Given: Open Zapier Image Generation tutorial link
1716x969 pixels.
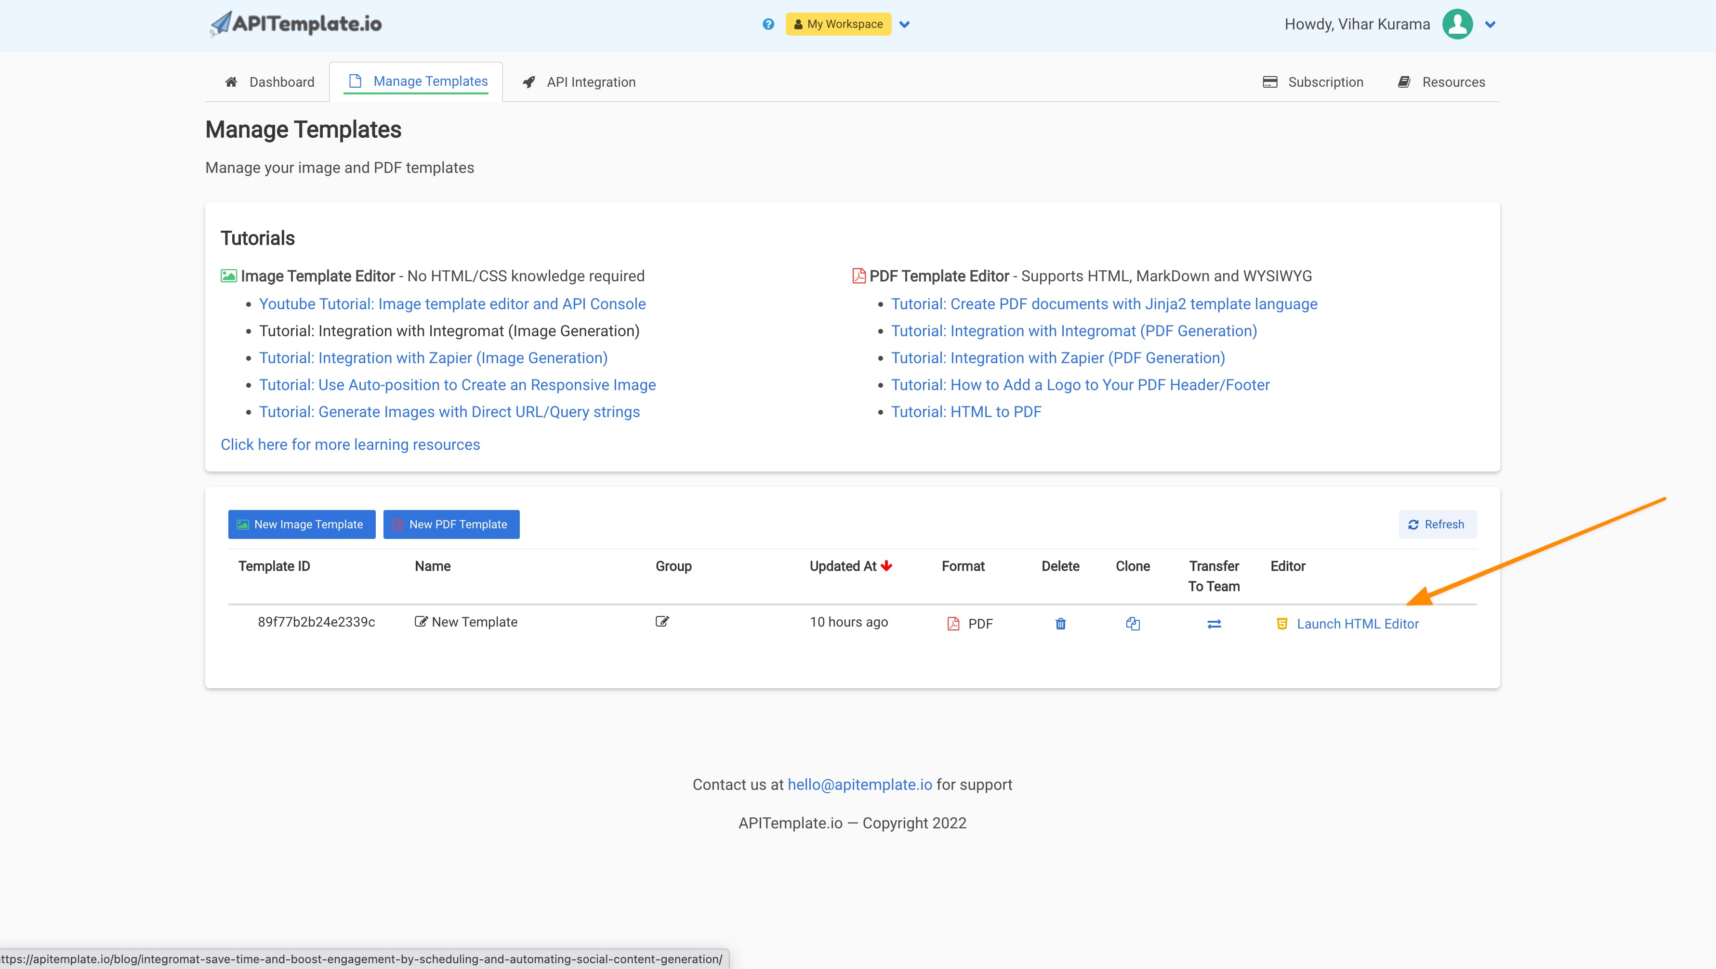Looking at the screenshot, I should tap(433, 358).
